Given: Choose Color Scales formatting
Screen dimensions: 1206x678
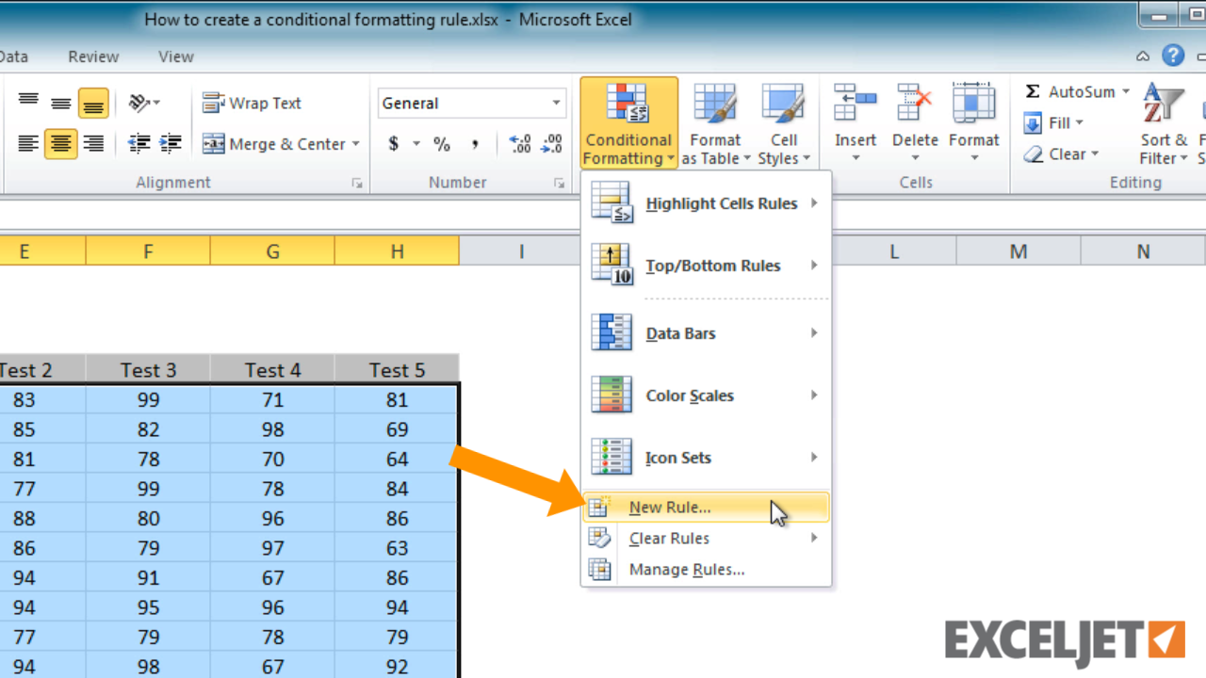Looking at the screenshot, I should [689, 395].
